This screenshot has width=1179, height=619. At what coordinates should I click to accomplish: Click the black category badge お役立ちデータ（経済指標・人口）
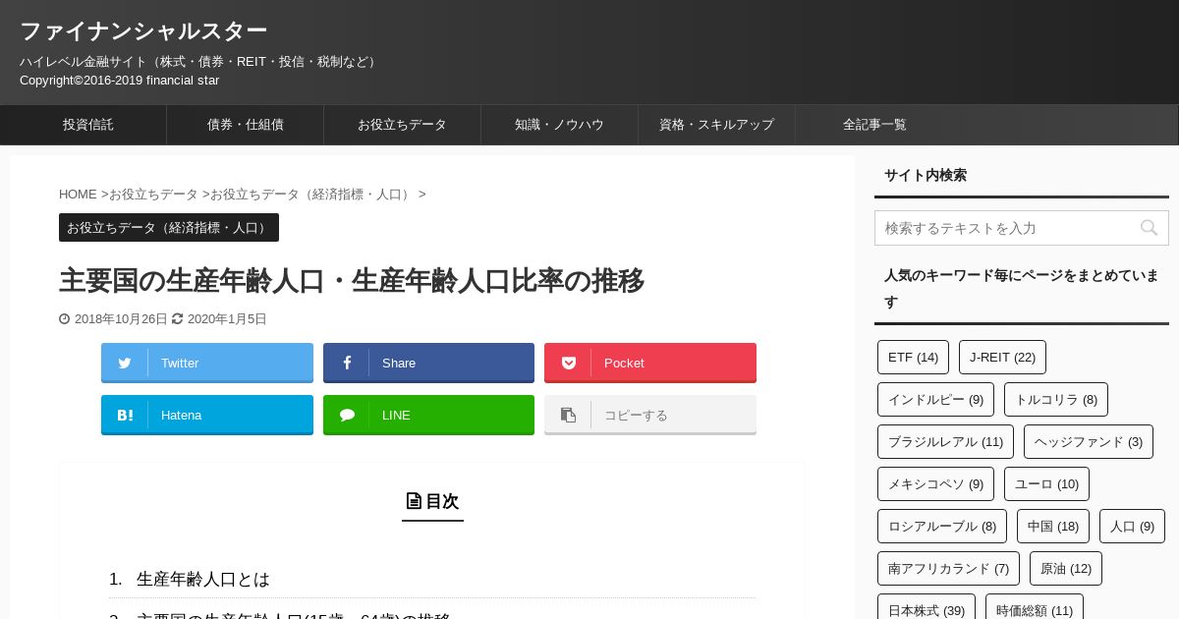pos(169,227)
